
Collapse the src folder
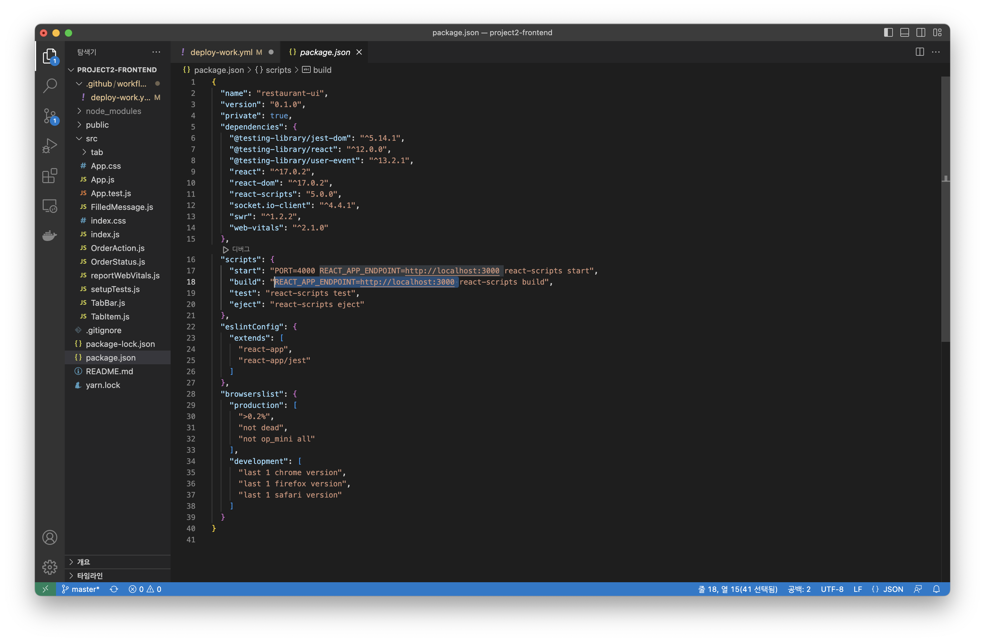click(x=92, y=138)
